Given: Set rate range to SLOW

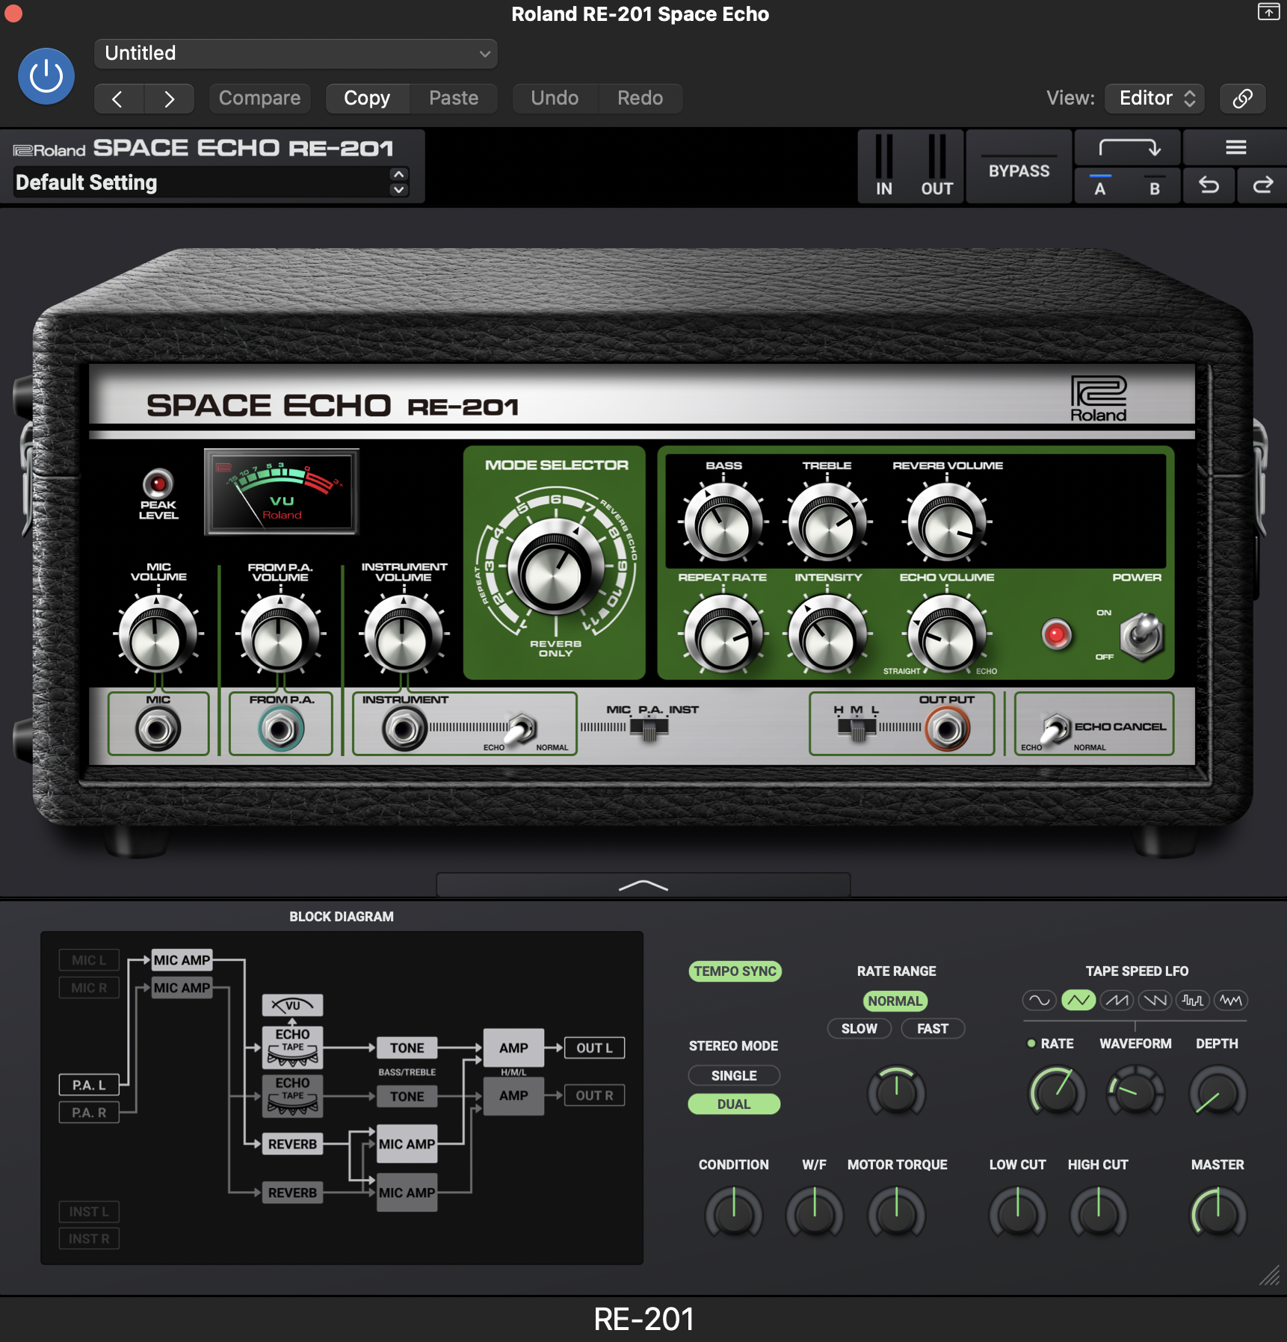Looking at the screenshot, I should [x=859, y=1028].
